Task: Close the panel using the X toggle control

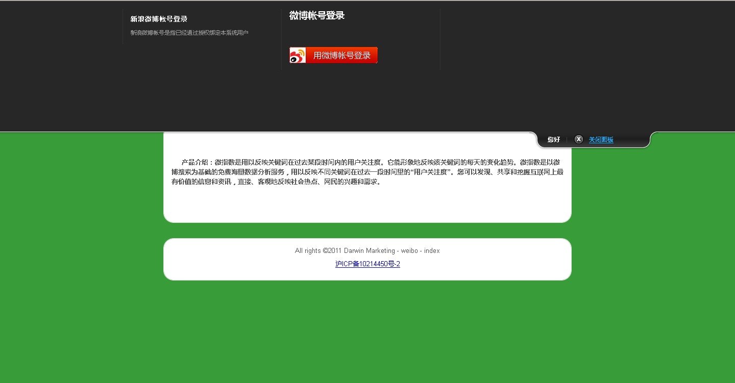Action: click(x=579, y=139)
